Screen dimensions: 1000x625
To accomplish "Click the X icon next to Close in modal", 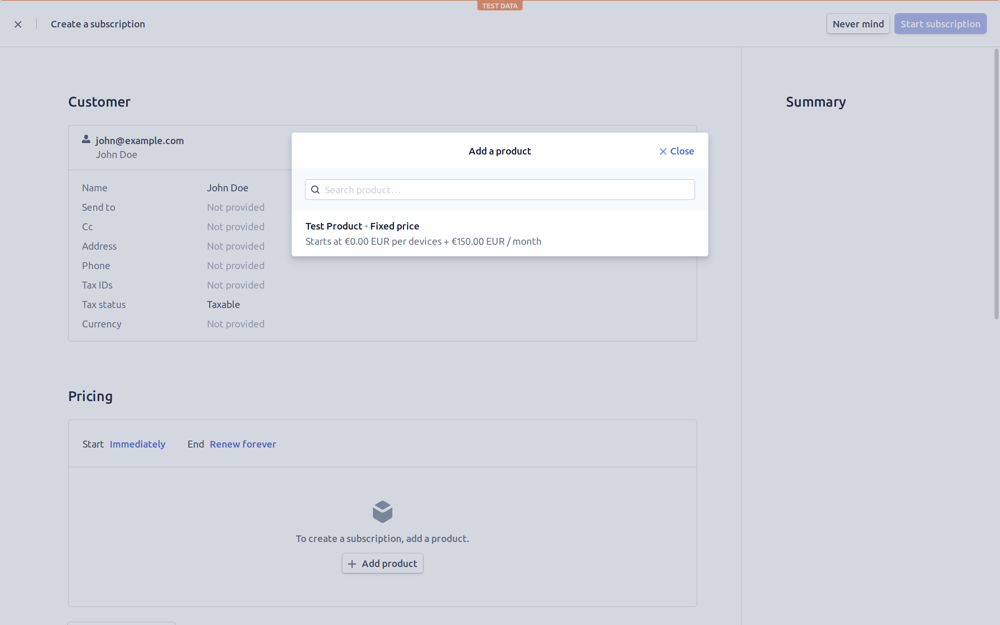I will [663, 151].
